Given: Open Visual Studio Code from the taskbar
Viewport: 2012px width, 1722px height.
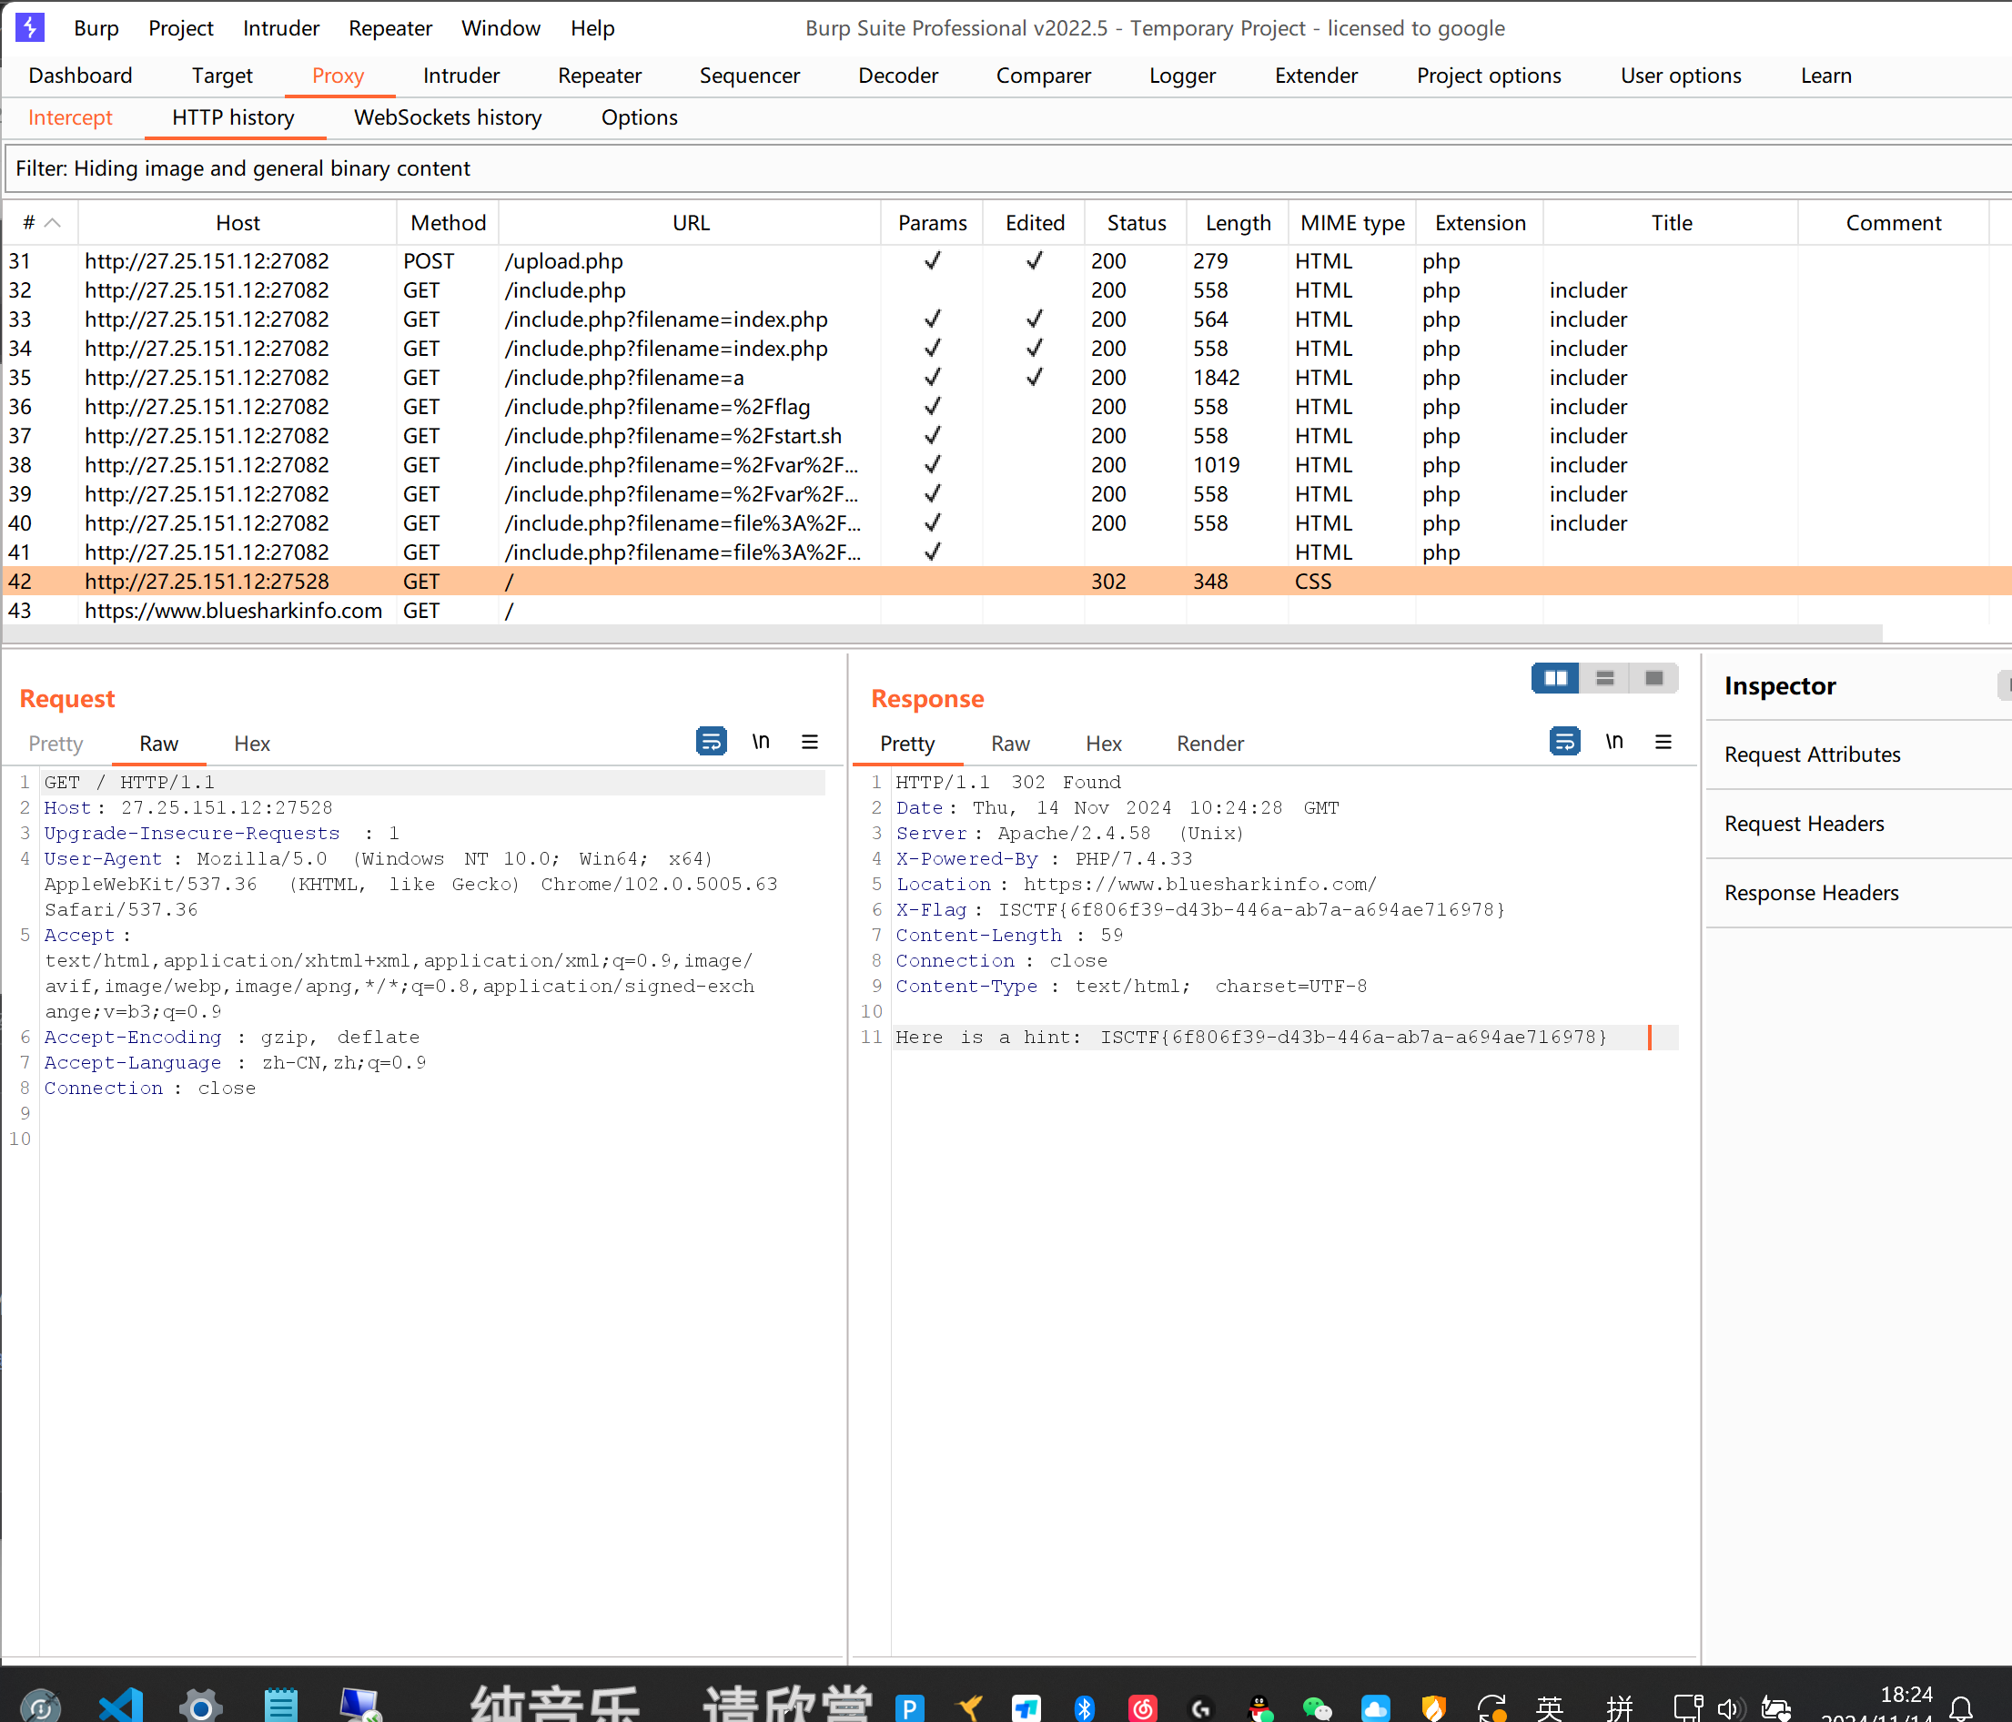Looking at the screenshot, I should 120,1705.
